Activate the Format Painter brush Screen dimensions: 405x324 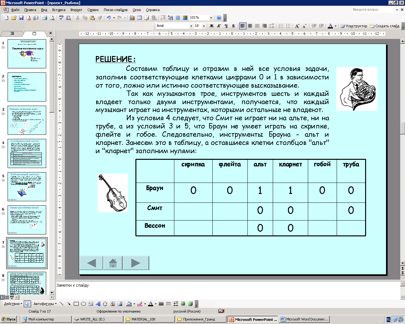(100, 18)
